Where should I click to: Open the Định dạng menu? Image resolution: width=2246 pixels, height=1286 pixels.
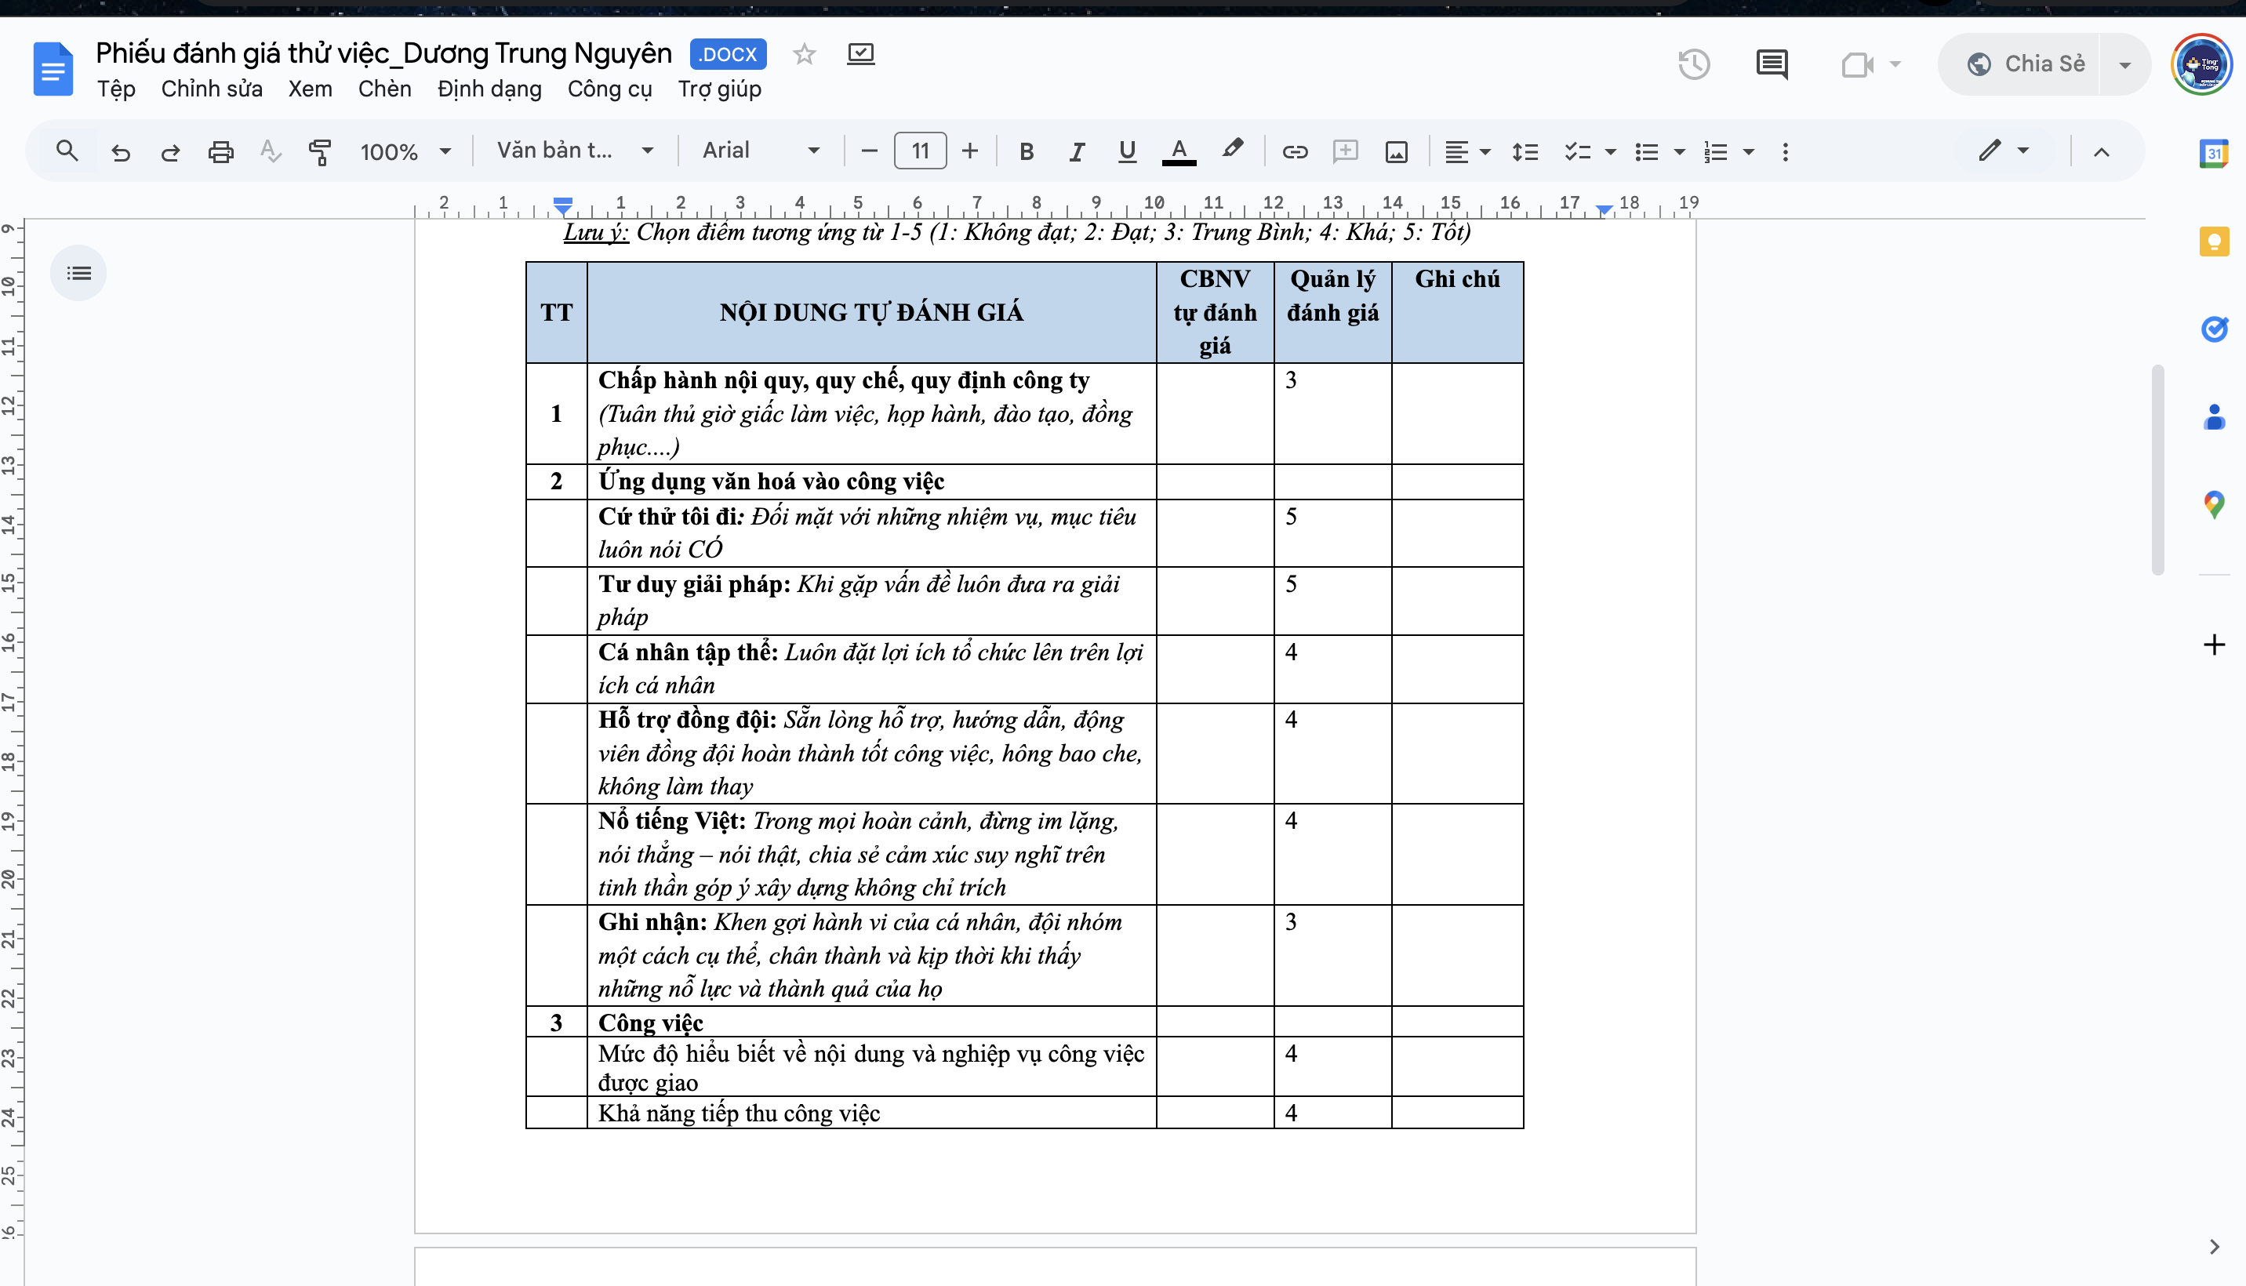coord(489,89)
